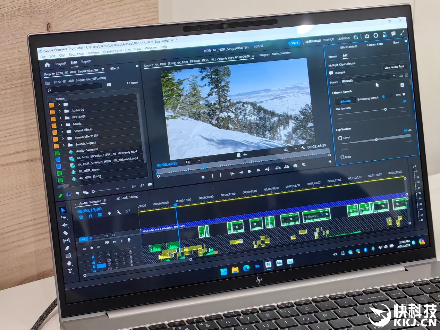This screenshot has width=440, height=330.
Task: Click the Share button
Action: (x=294, y=43)
